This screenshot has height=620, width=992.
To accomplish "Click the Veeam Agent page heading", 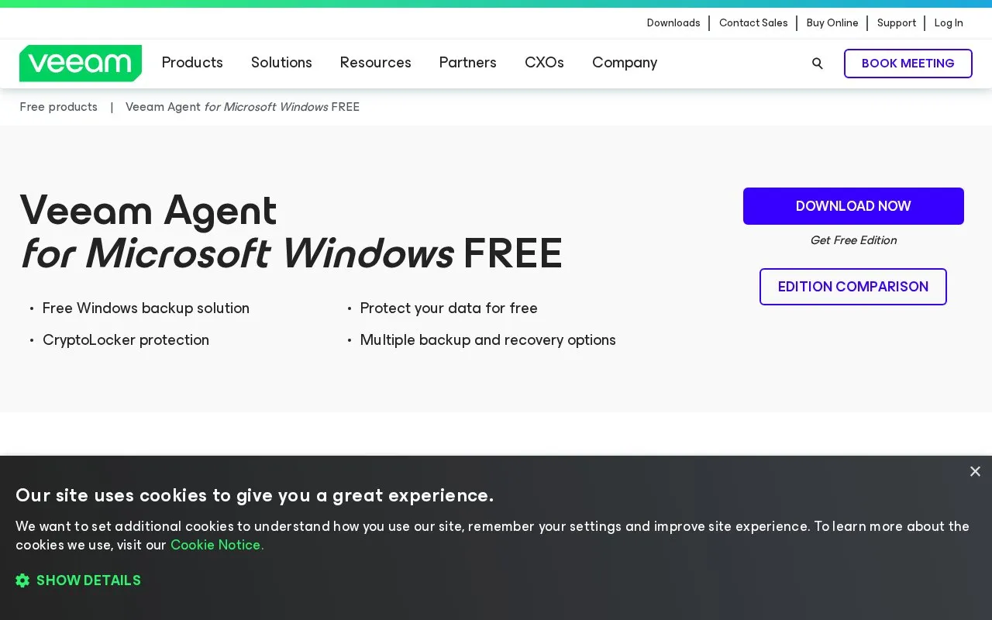I will point(291,232).
